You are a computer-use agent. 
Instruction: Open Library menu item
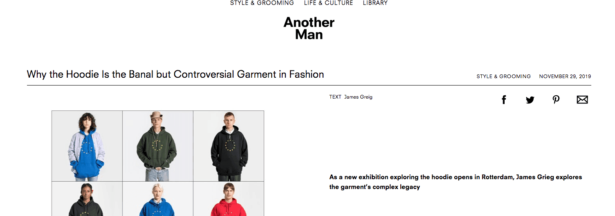tap(375, 3)
